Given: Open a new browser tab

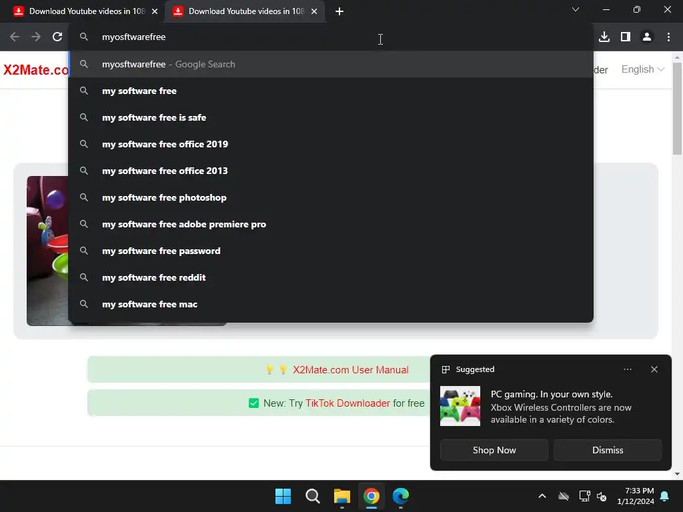Looking at the screenshot, I should pos(339,11).
